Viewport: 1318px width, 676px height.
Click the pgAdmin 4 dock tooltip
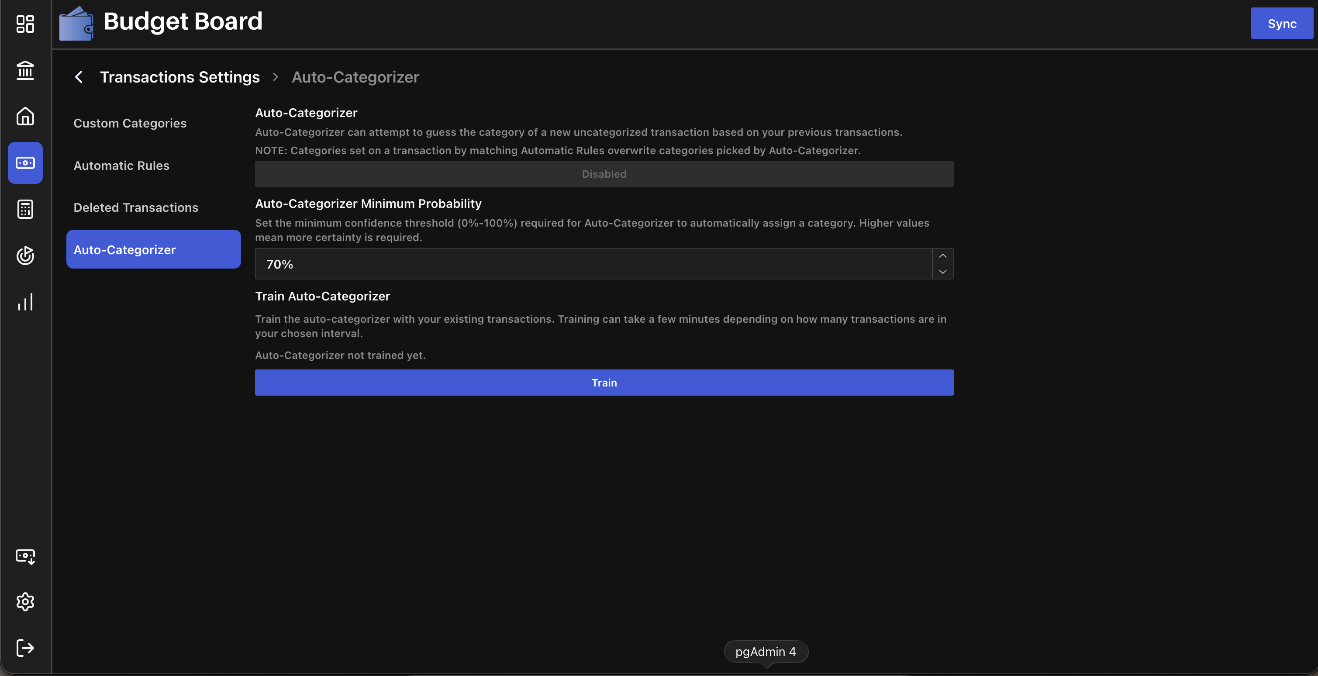[x=766, y=652]
